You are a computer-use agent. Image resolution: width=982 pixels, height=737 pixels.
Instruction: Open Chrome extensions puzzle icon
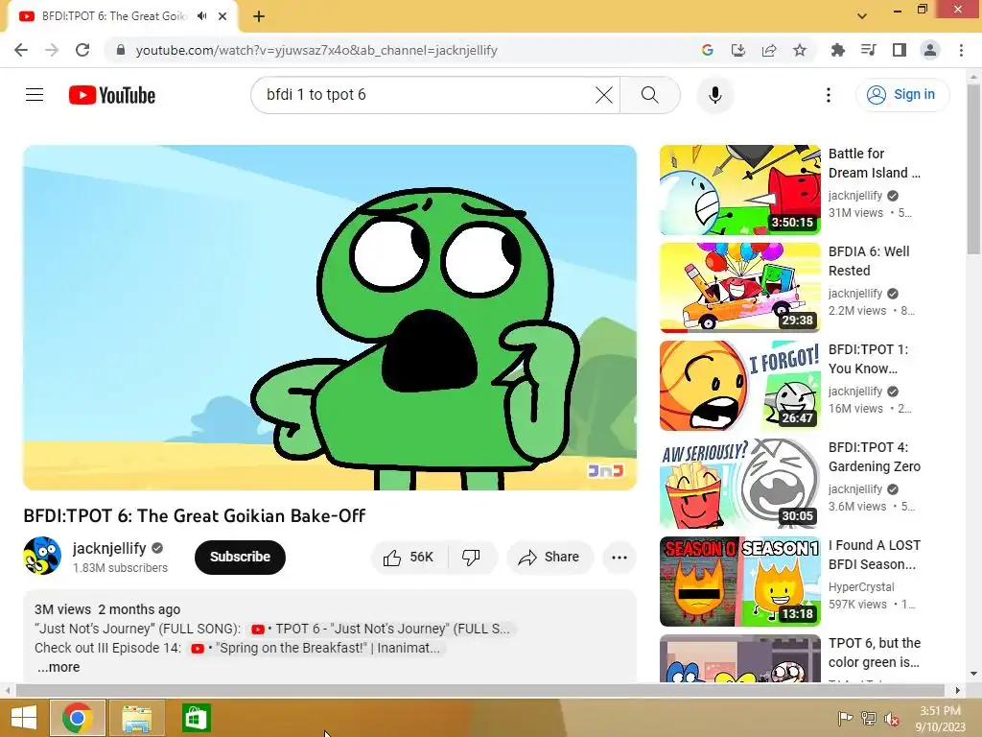pos(838,50)
